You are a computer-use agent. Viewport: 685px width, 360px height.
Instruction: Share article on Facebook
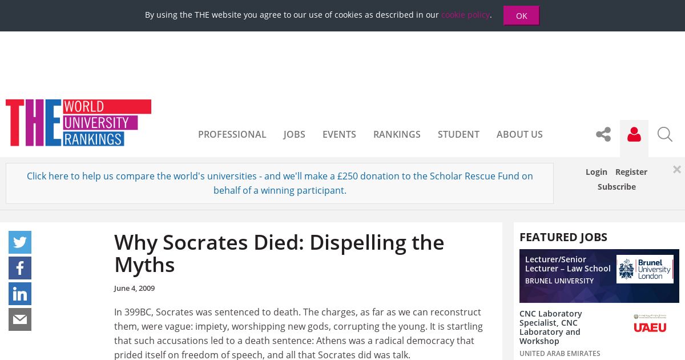point(20,268)
